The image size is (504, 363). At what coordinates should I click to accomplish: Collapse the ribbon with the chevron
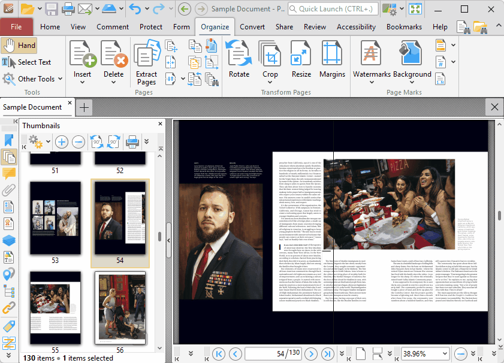(x=499, y=25)
